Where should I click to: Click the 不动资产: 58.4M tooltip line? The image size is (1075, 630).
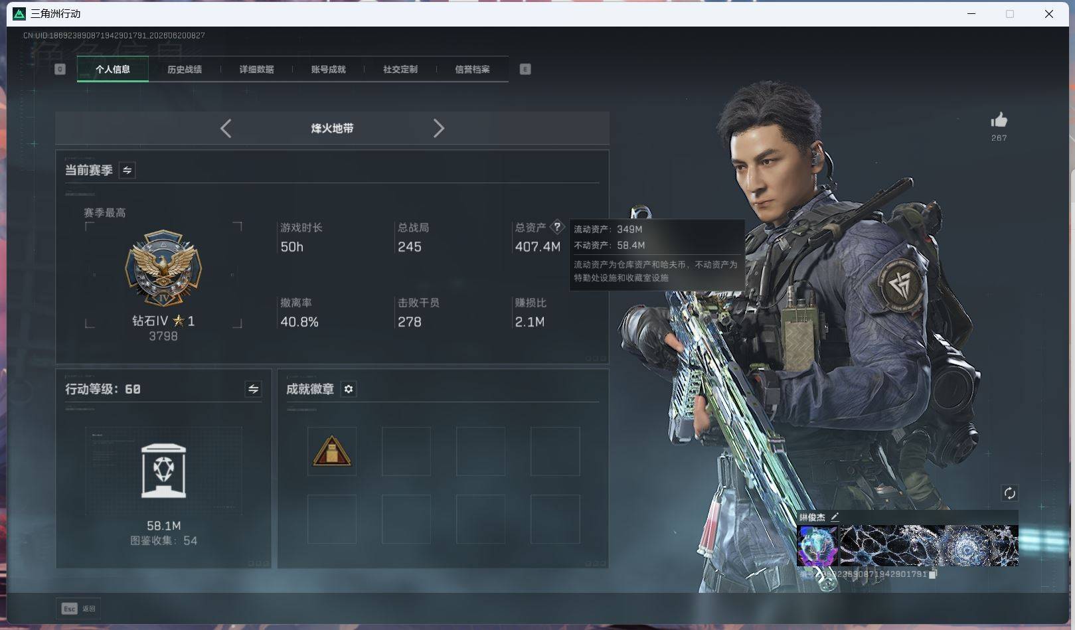coord(610,245)
